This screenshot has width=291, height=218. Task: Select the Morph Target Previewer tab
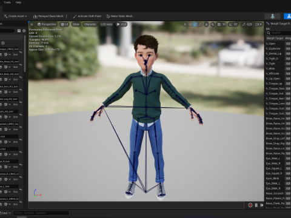tap(278, 24)
